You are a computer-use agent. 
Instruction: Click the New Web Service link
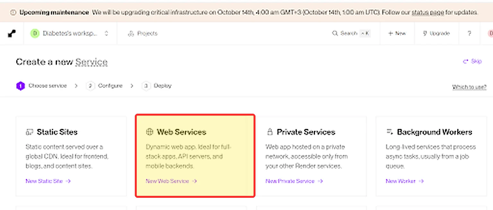pos(171,181)
